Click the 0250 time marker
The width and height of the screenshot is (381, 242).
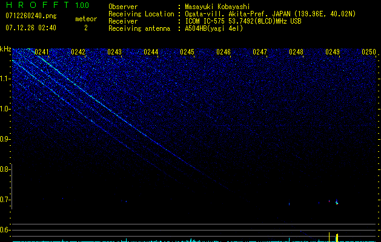[x=369, y=52]
